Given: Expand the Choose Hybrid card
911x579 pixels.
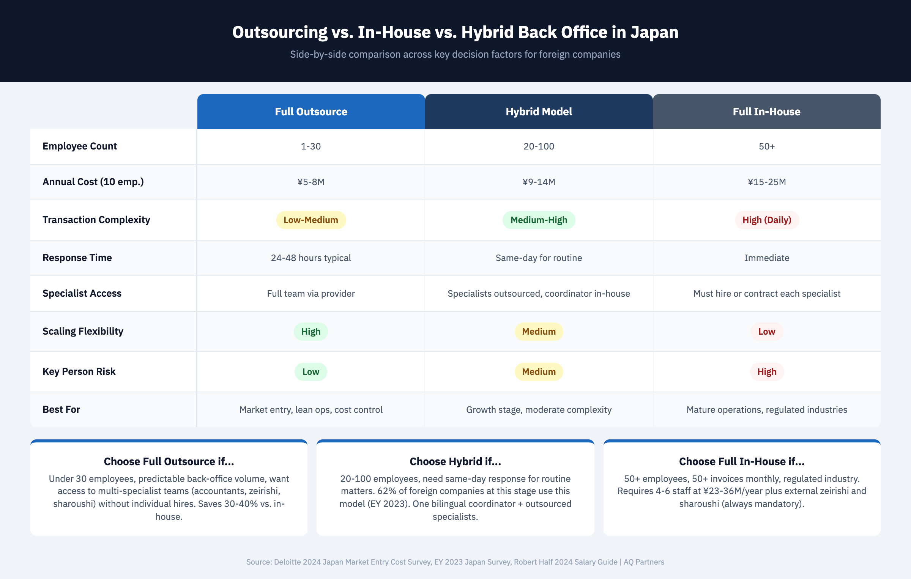Looking at the screenshot, I should coord(455,489).
